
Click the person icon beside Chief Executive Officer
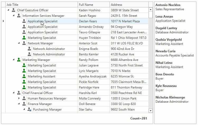coord(13,10)
